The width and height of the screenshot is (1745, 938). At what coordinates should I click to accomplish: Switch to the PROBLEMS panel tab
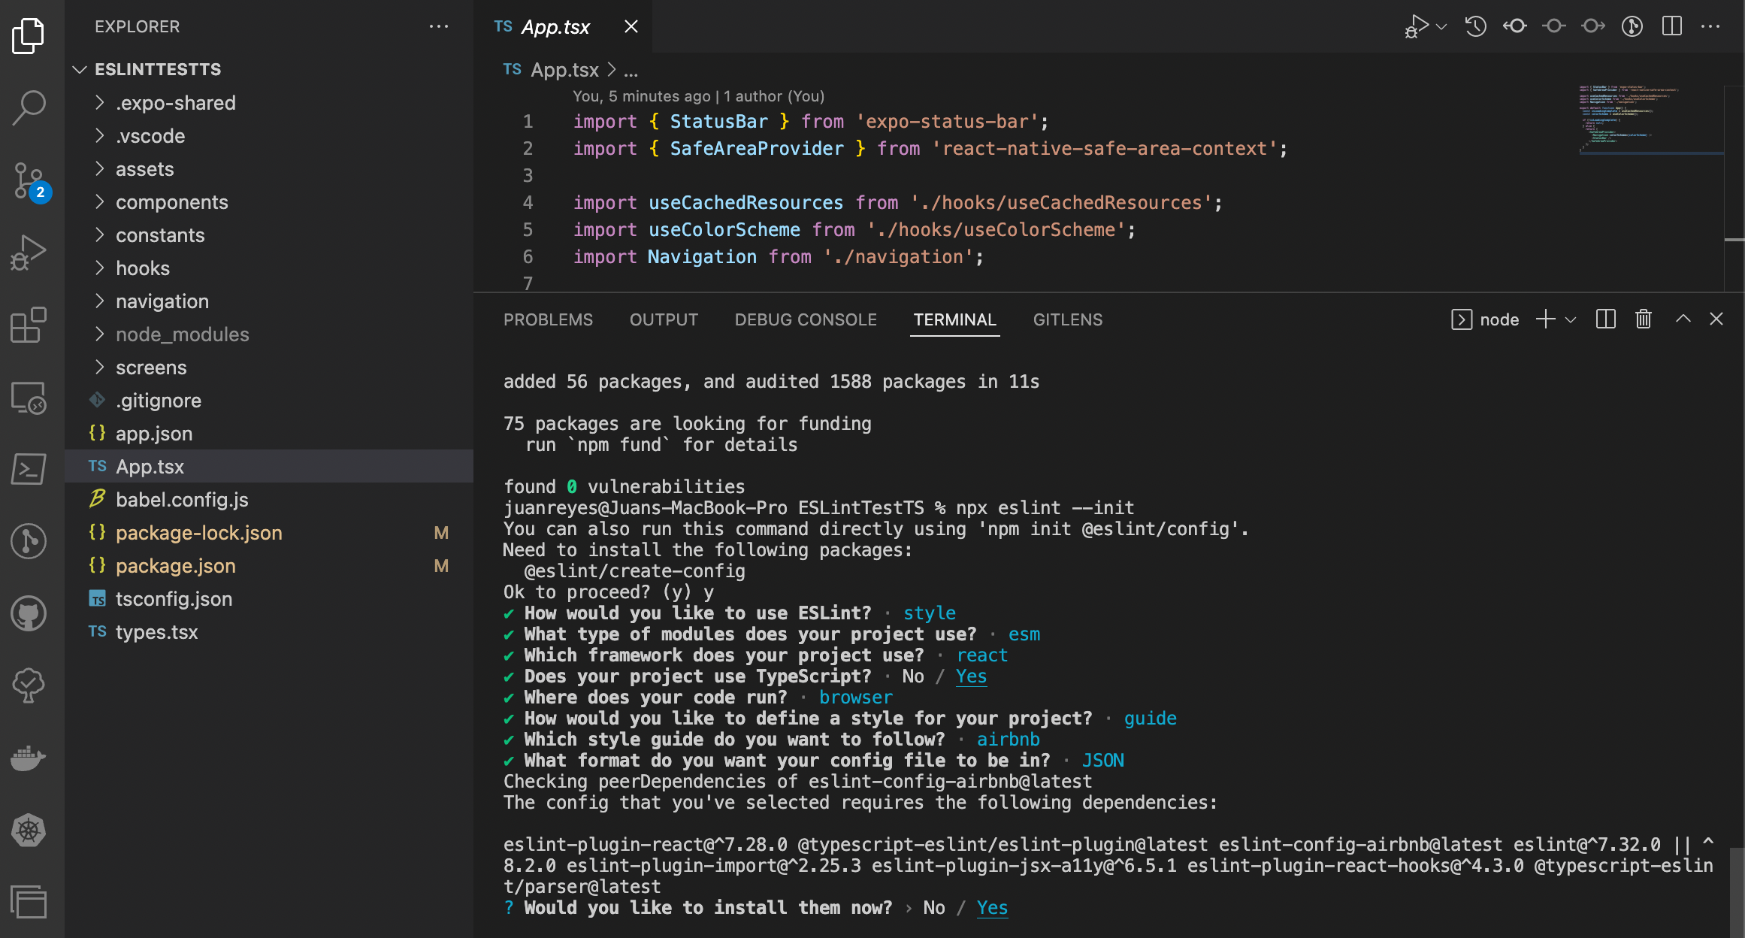pyautogui.click(x=548, y=319)
